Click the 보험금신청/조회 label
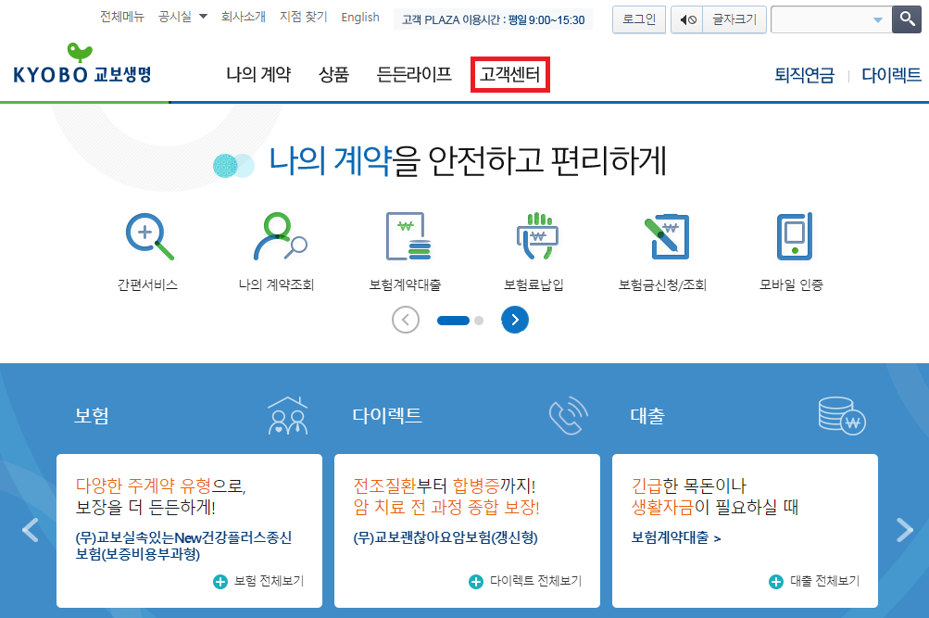Viewport: 929px width, 618px height. coord(663,285)
